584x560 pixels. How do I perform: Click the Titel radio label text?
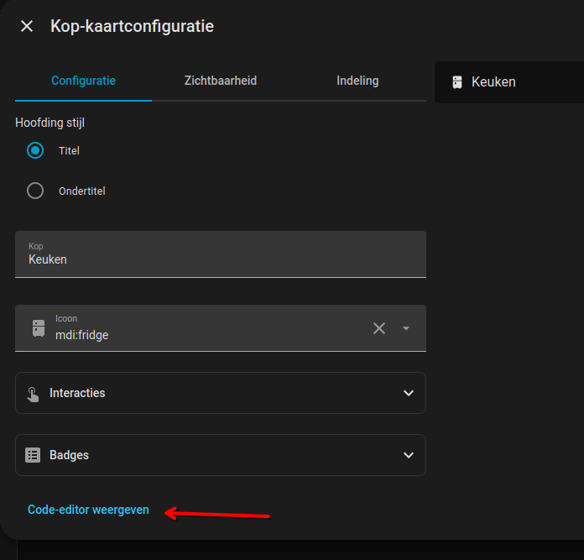pos(69,151)
